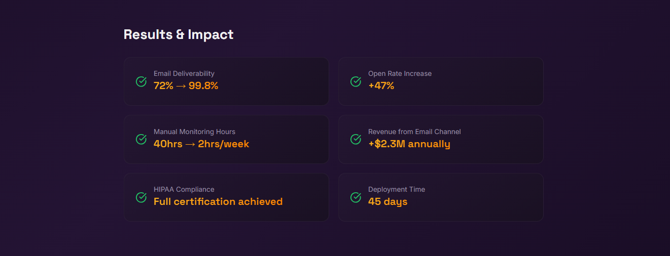This screenshot has height=256, width=670.
Task: Click the ampersand in the section heading
Action: click(181, 35)
